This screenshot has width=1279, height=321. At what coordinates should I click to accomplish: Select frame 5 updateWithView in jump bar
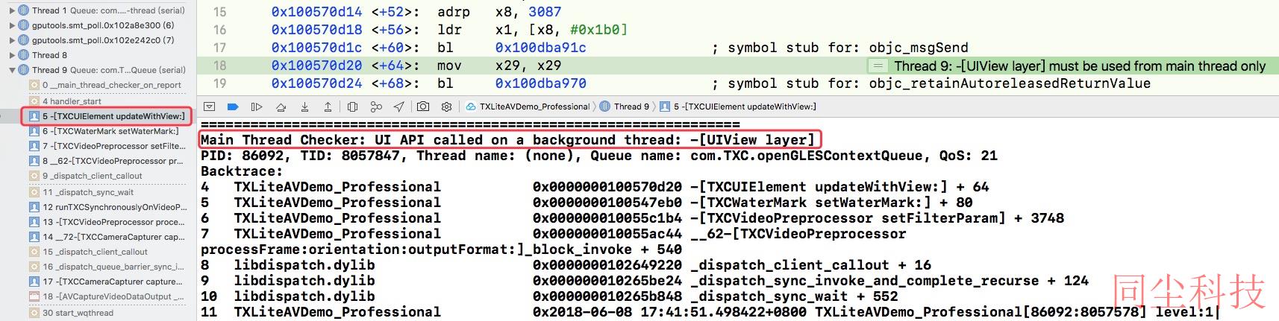coord(738,107)
